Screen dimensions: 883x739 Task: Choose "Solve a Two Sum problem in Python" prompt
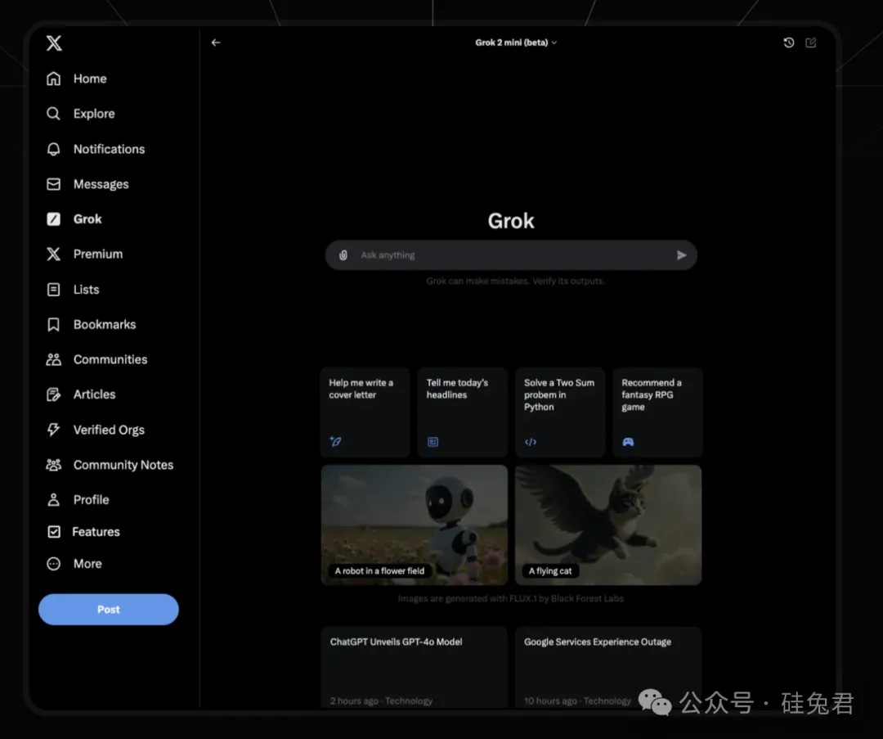coord(560,412)
